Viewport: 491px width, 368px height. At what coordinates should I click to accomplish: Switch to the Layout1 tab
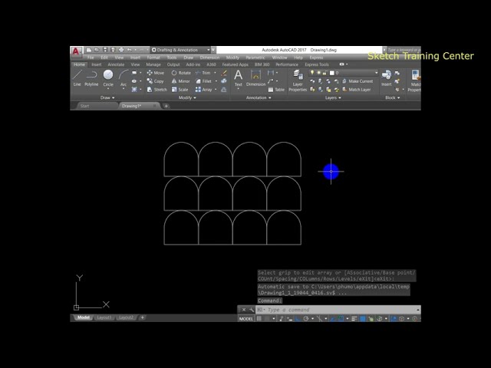pos(104,317)
